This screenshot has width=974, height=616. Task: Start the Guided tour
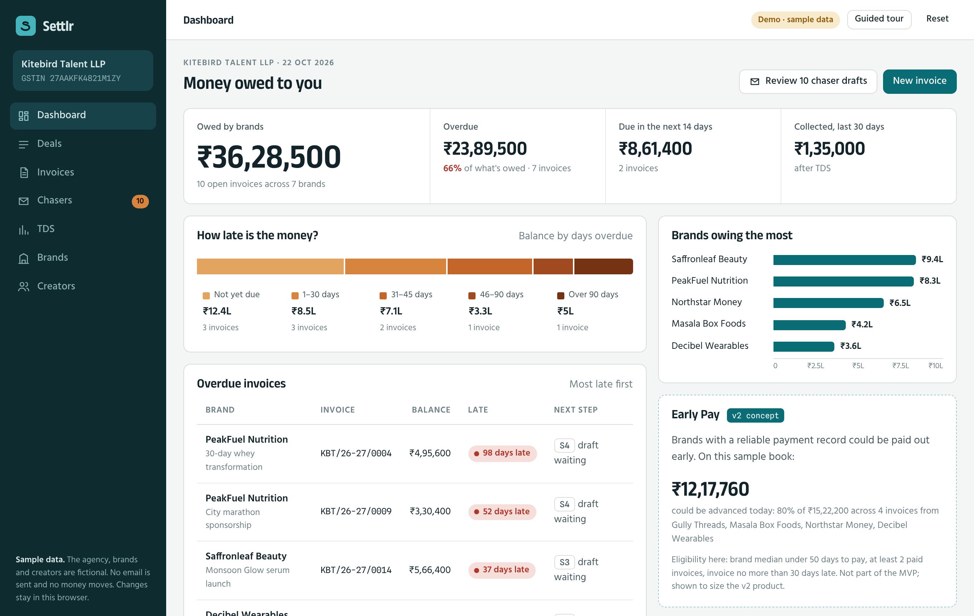[879, 19]
